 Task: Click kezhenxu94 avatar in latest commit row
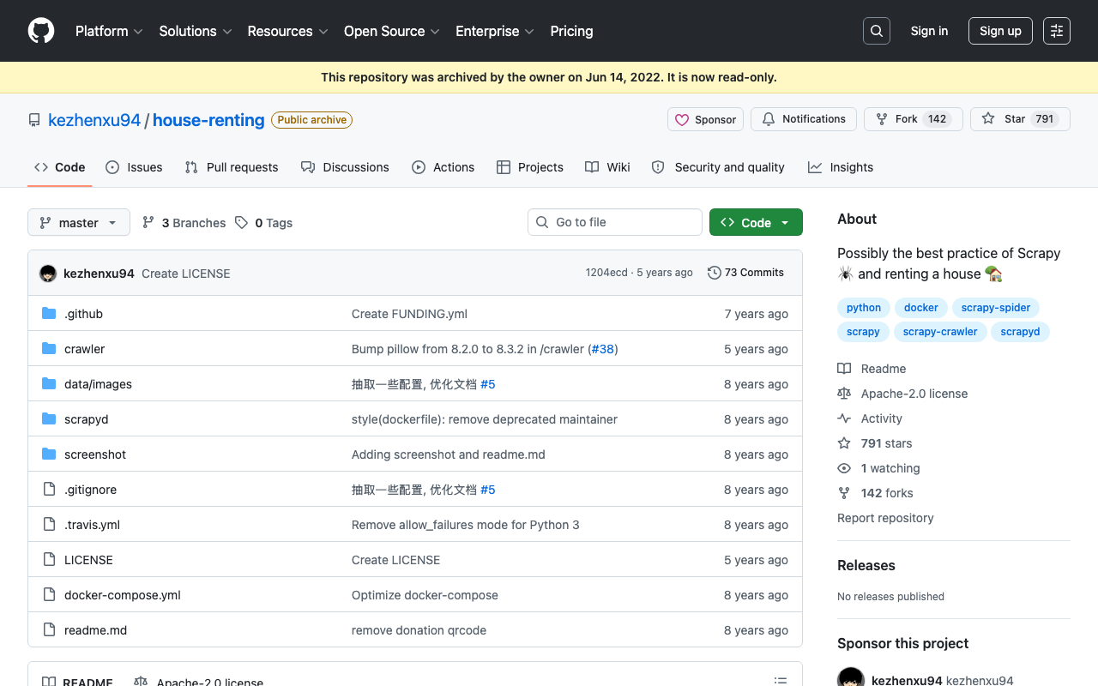(48, 274)
